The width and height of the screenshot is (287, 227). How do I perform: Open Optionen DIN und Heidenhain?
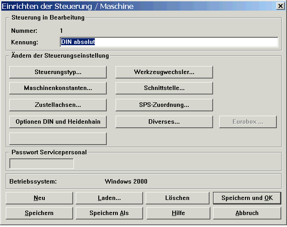(x=58, y=122)
